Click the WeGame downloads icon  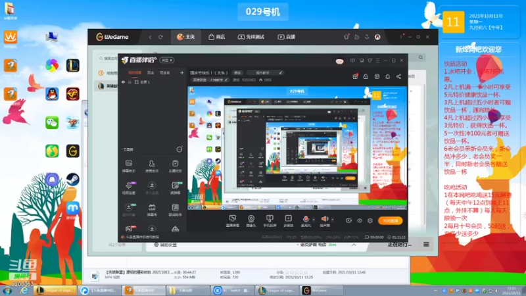pos(367,37)
